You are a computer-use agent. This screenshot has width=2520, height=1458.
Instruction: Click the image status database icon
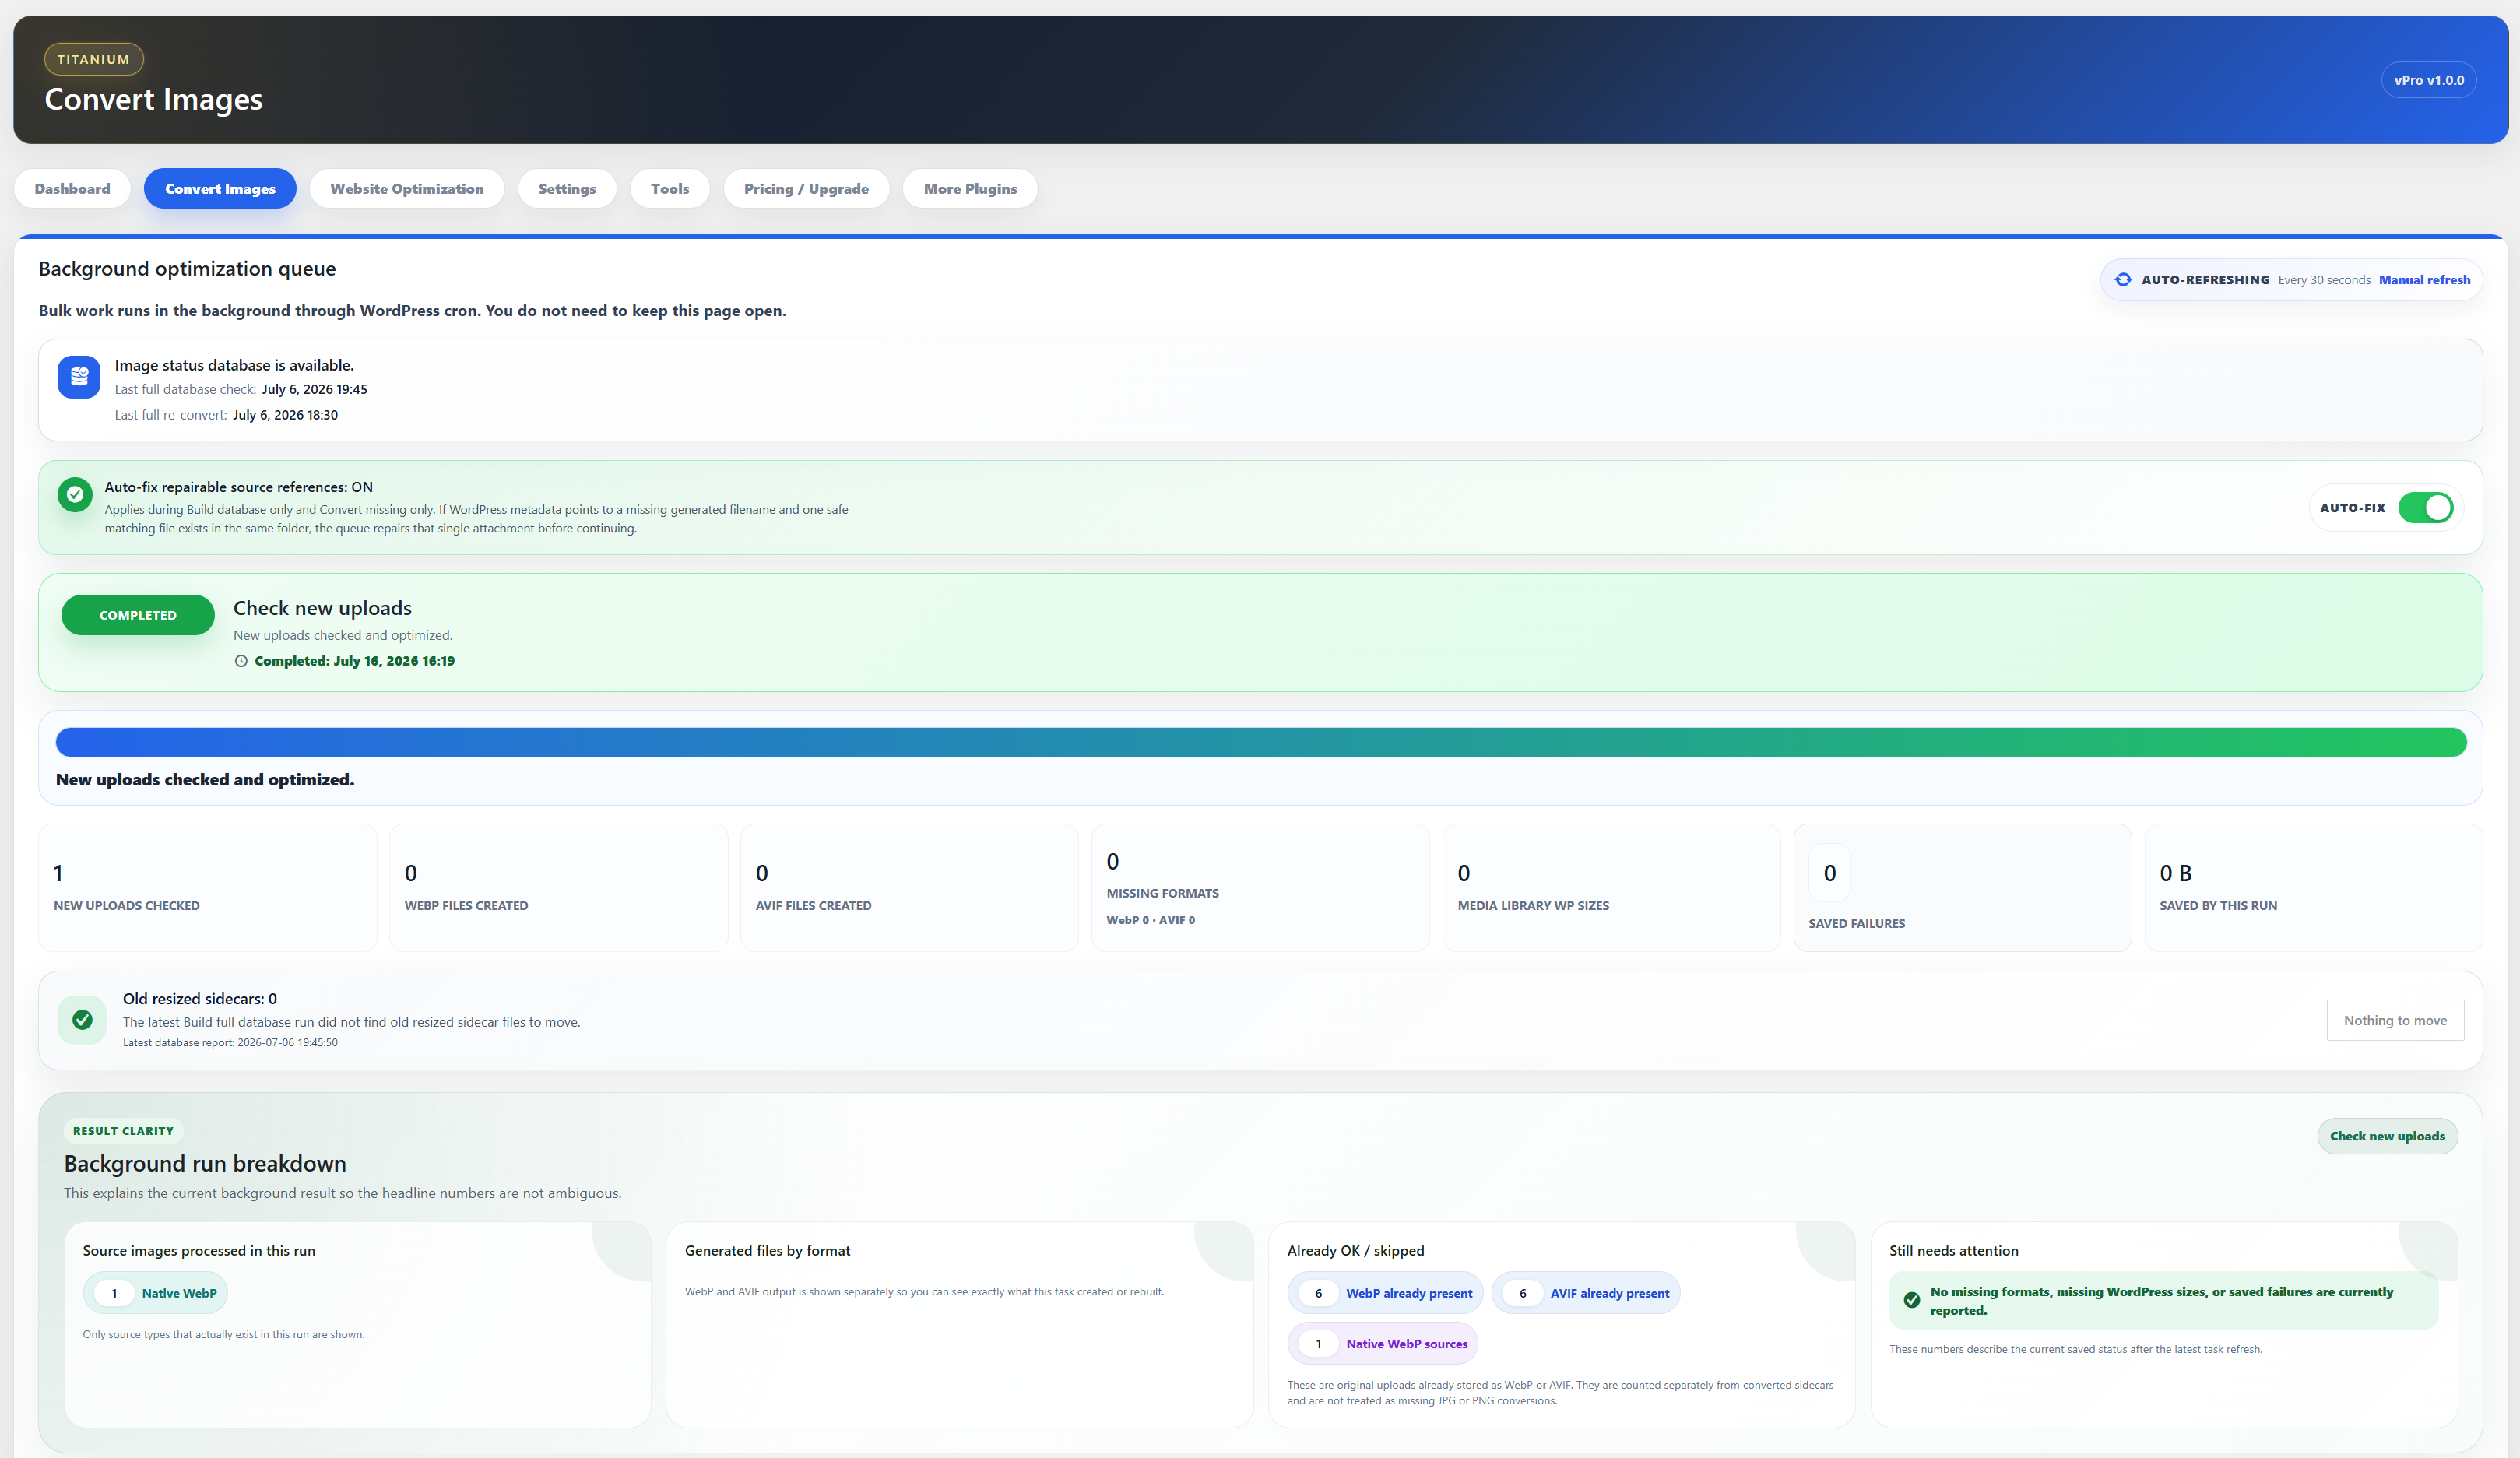tap(78, 377)
